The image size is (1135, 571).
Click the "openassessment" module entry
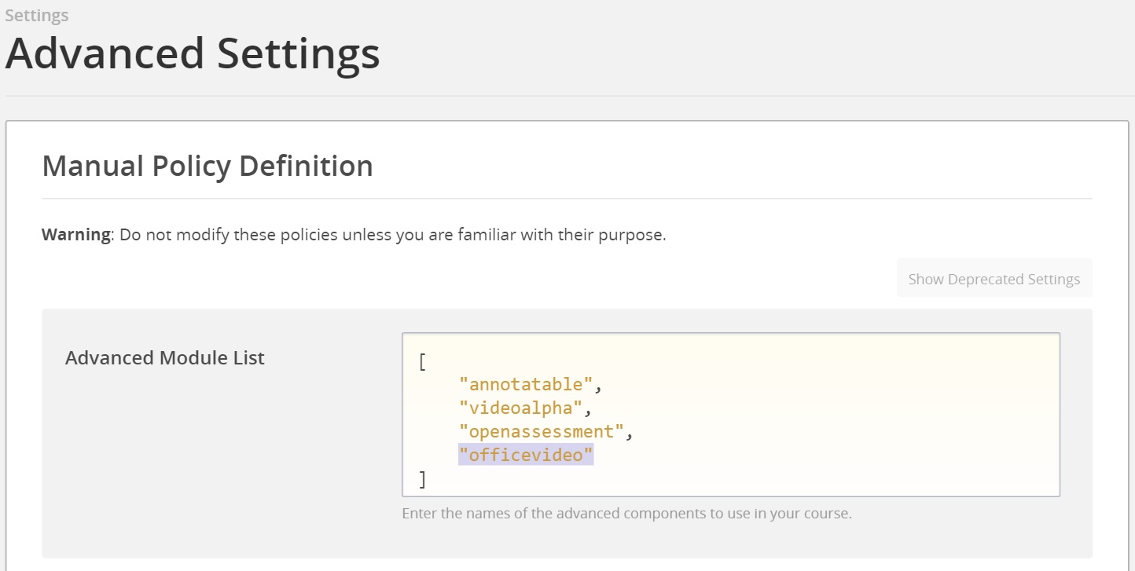coord(542,431)
